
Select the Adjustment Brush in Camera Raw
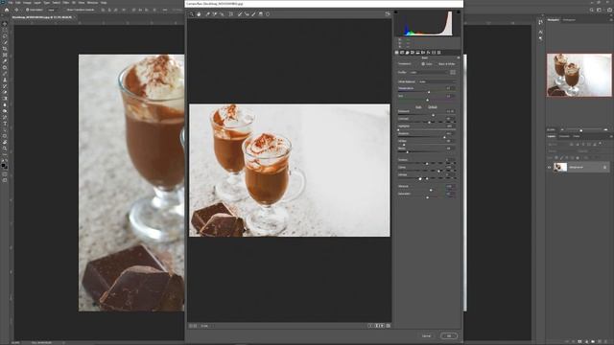coord(253,14)
